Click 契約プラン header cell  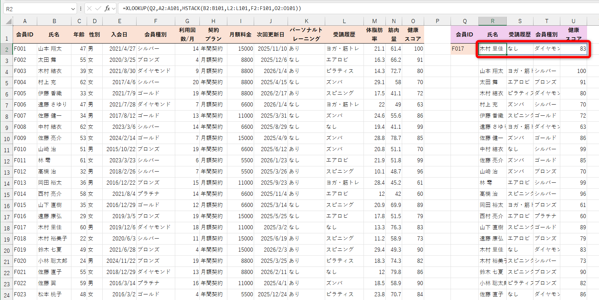[213, 34]
